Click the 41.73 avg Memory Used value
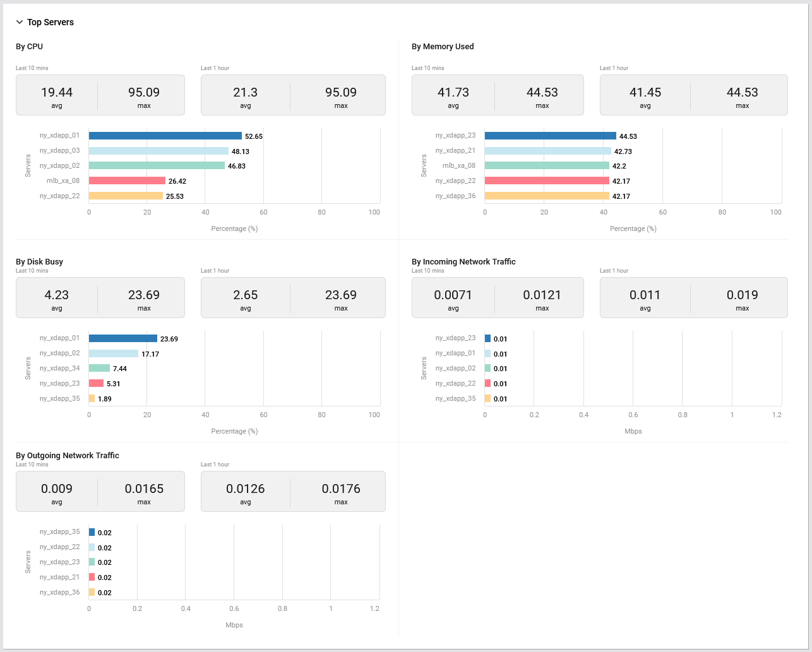Screen dimensions: 812x652 pyautogui.click(x=453, y=92)
